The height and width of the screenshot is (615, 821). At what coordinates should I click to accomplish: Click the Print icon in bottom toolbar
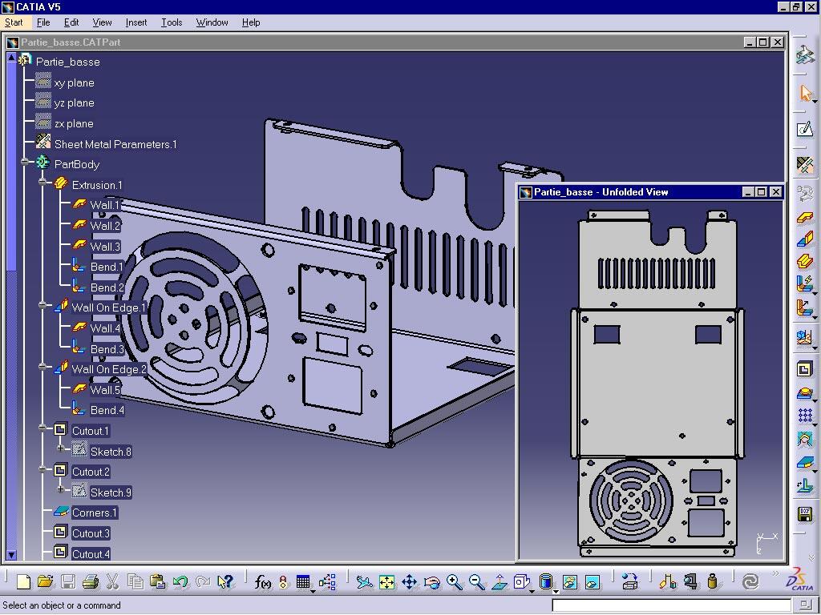click(x=90, y=582)
